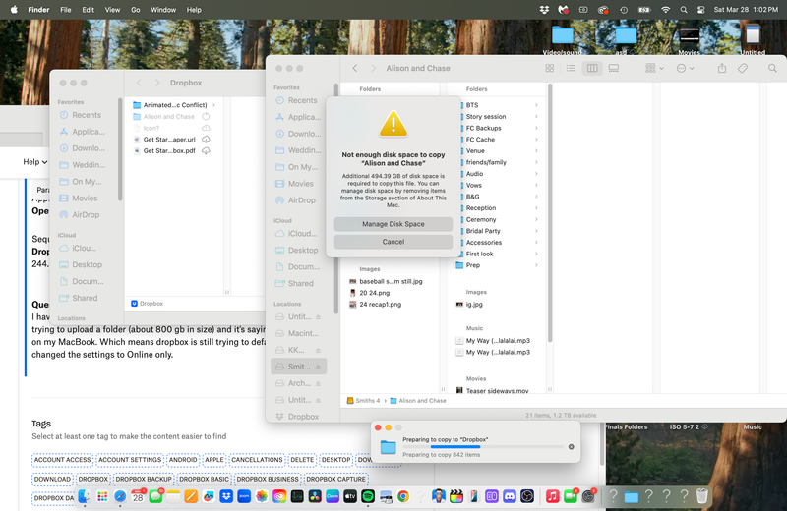Screen dimensions: 787x511
Task: Open the View menu in menu bar
Action: tap(111, 10)
